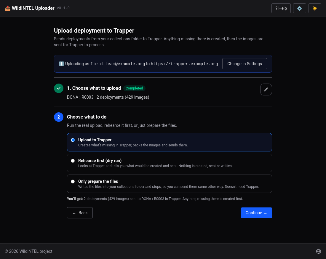The height and width of the screenshot is (259, 326).
Task: Click "Run the real upload, rehearse it first" description
Action: [122, 125]
